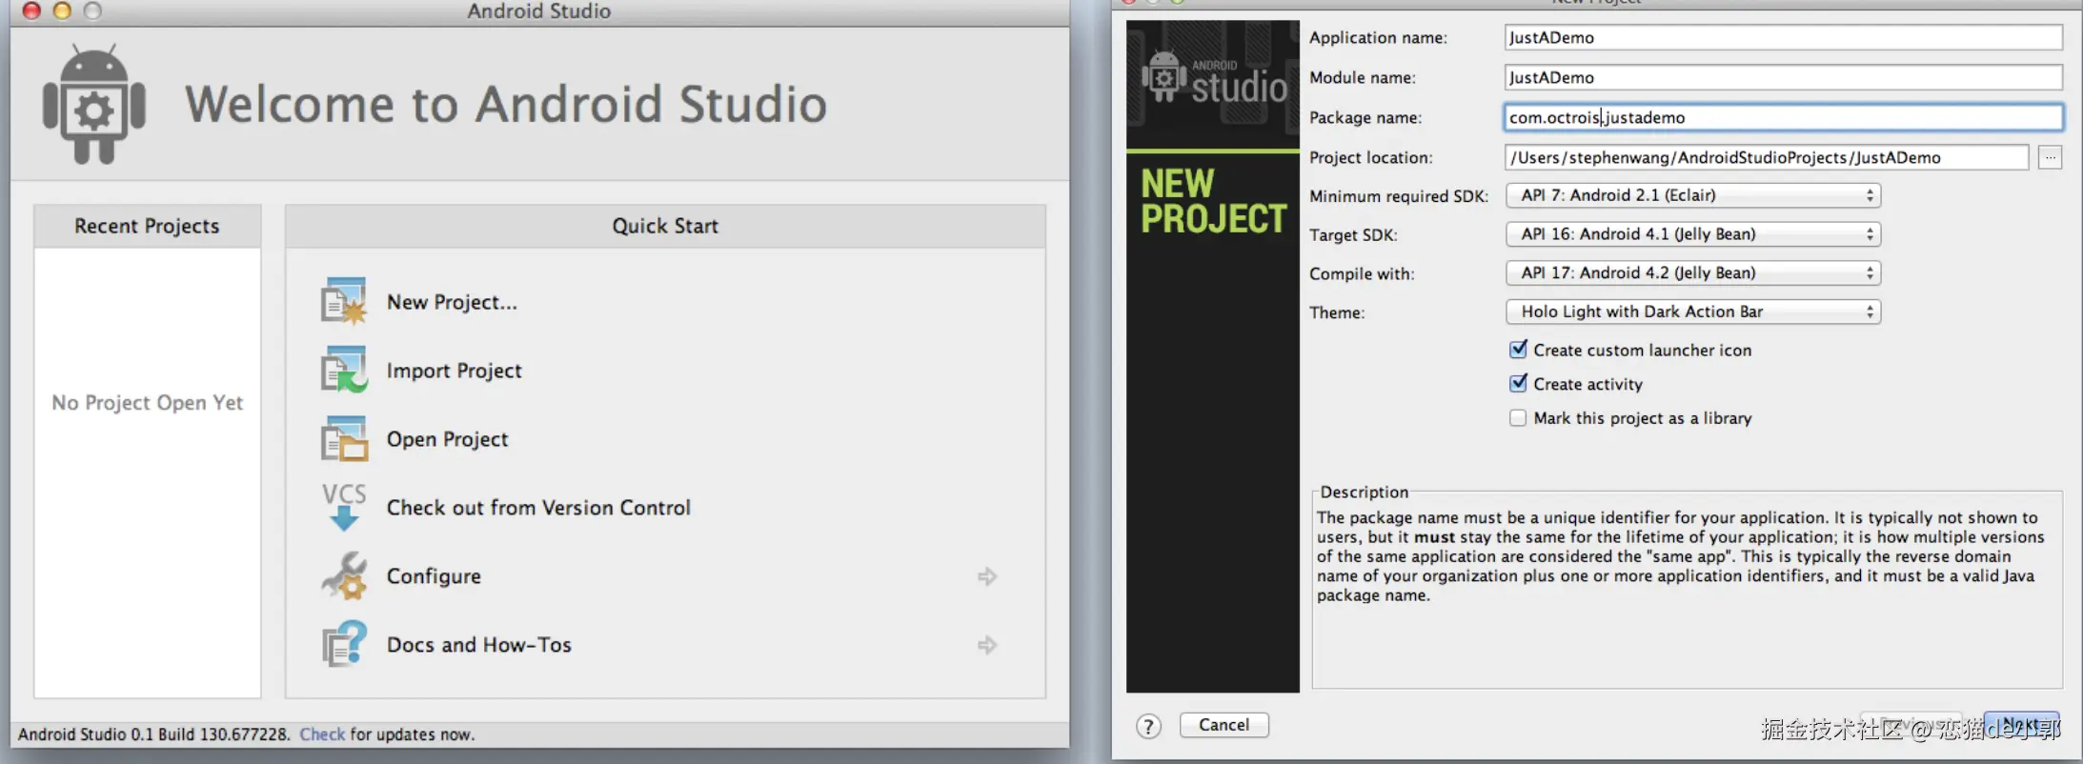The height and width of the screenshot is (764, 2083).
Task: Minimize the Android Studio welcome window
Action: click(x=62, y=10)
